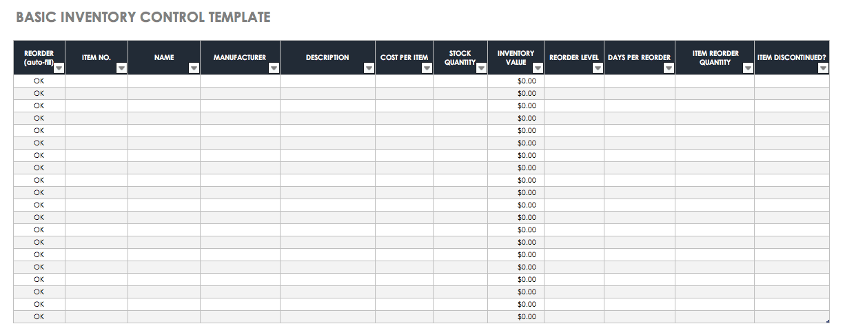Expand the NAME column filter dropdown
Viewport: 845px width, 335px height.
(194, 68)
